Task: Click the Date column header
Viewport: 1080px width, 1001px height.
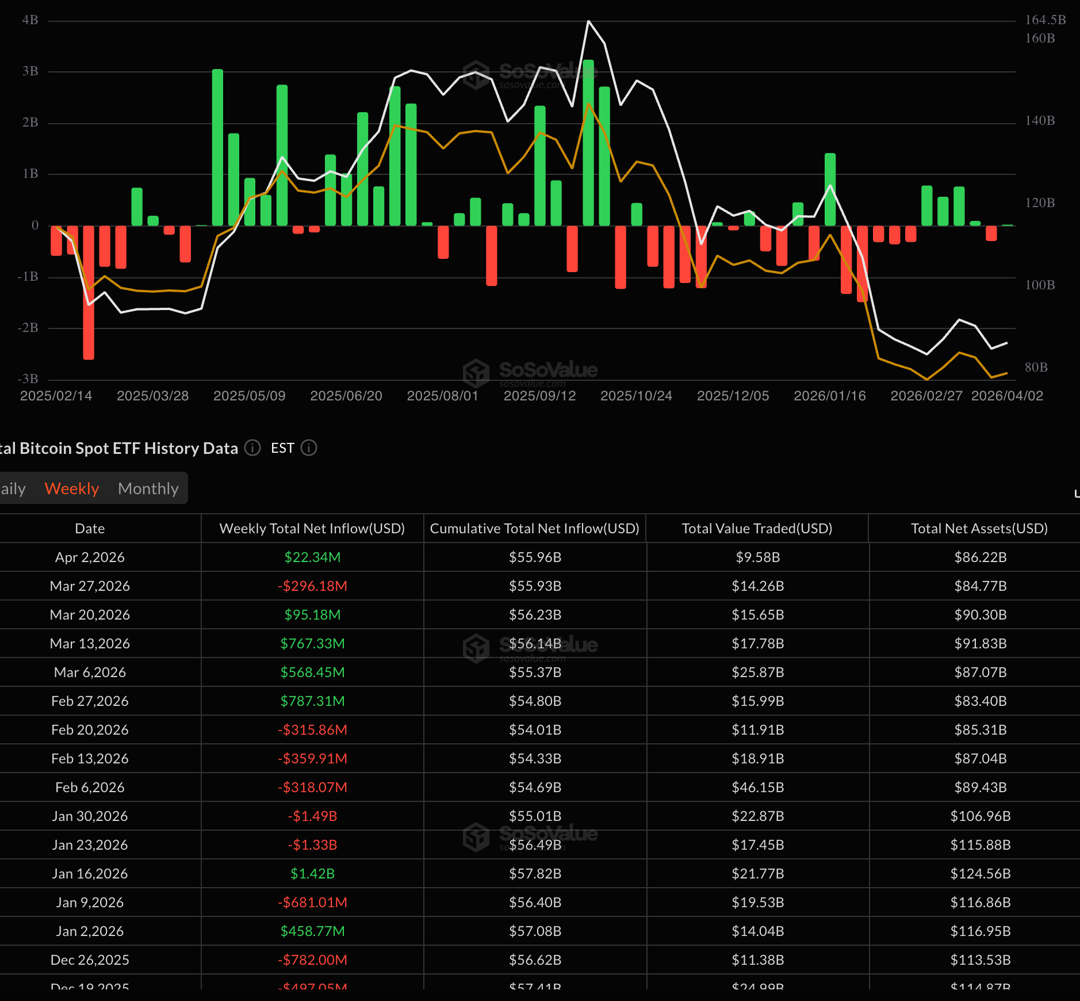Action: click(x=90, y=529)
